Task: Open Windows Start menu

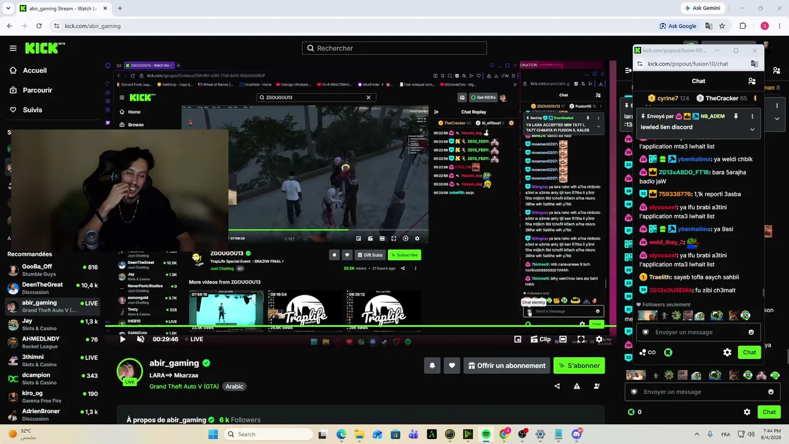Action: (x=213, y=434)
